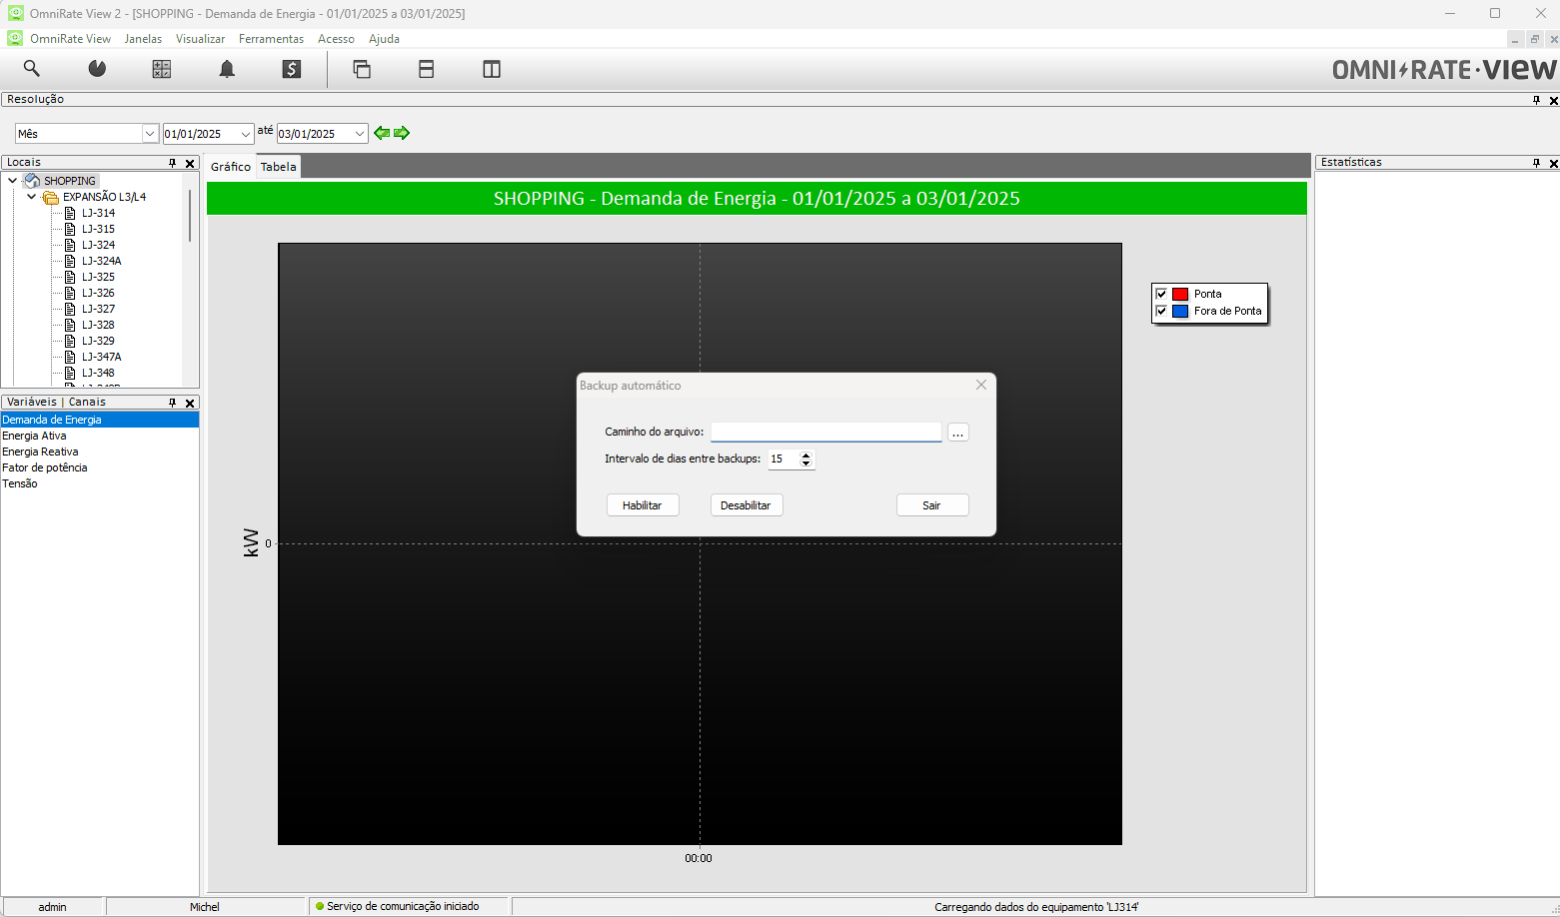Click the Habilitar button
Image resolution: width=1560 pixels, height=917 pixels.
[643, 505]
